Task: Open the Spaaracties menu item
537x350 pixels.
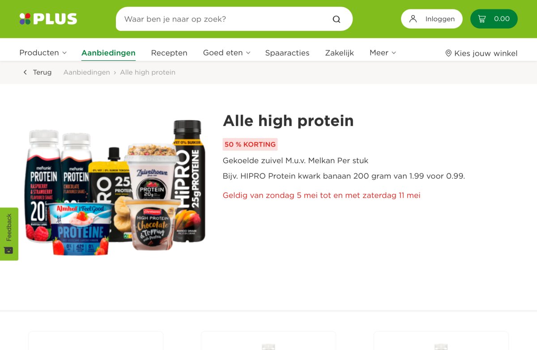Action: pos(287,53)
